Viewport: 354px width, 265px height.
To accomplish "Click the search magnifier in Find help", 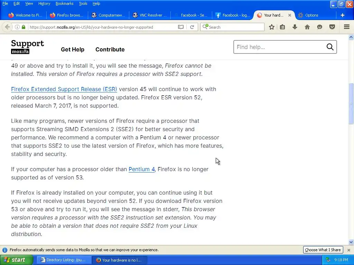I will click(x=330, y=47).
